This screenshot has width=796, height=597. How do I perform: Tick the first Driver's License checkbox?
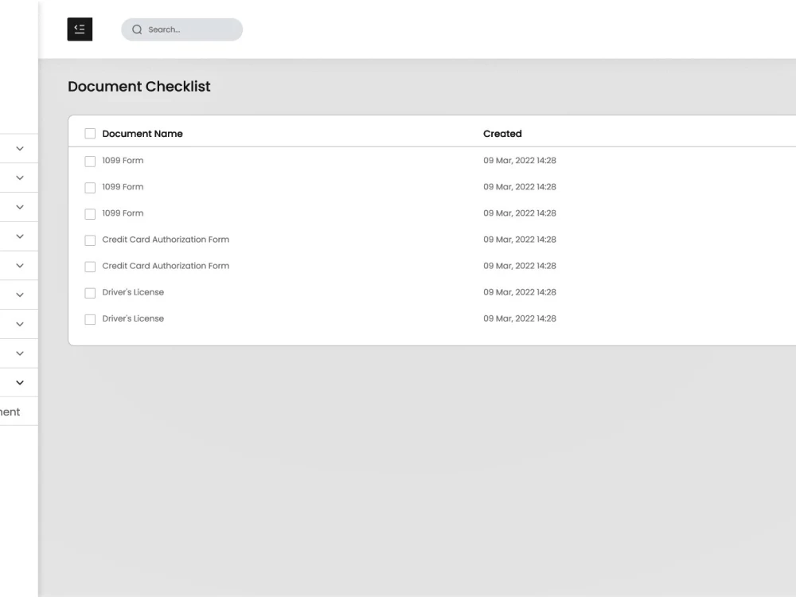(x=90, y=294)
